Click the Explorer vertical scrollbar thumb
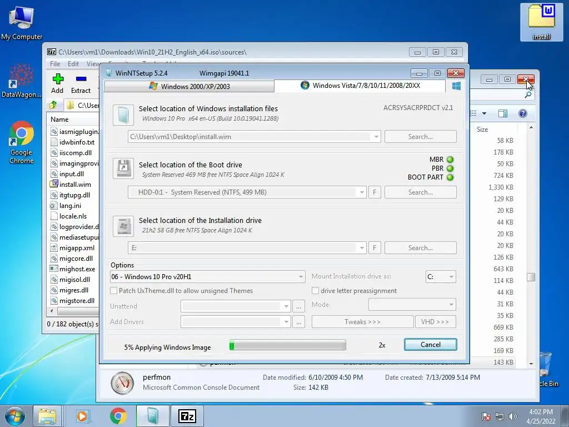569x427 pixels. coord(531,277)
